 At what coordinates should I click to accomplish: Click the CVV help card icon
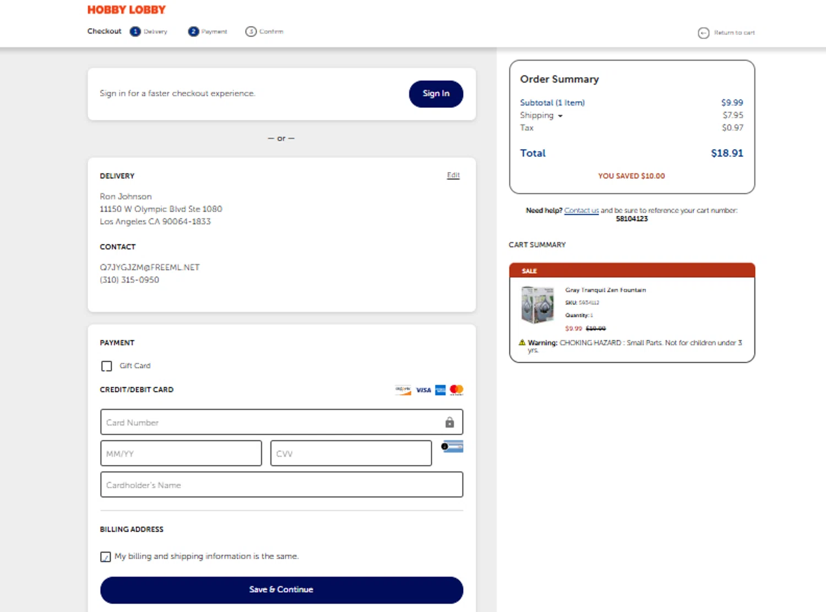point(452,446)
